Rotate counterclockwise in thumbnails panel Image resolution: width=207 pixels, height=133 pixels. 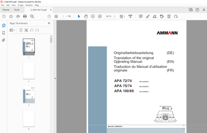coord(32,30)
